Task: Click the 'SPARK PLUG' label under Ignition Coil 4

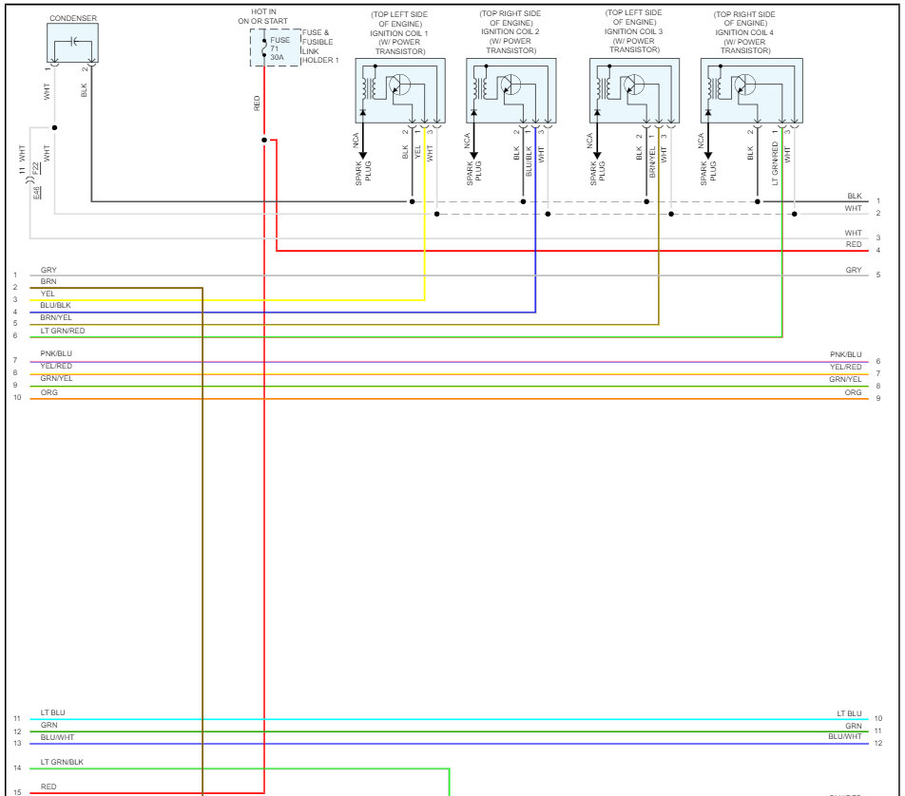Action: click(x=708, y=173)
